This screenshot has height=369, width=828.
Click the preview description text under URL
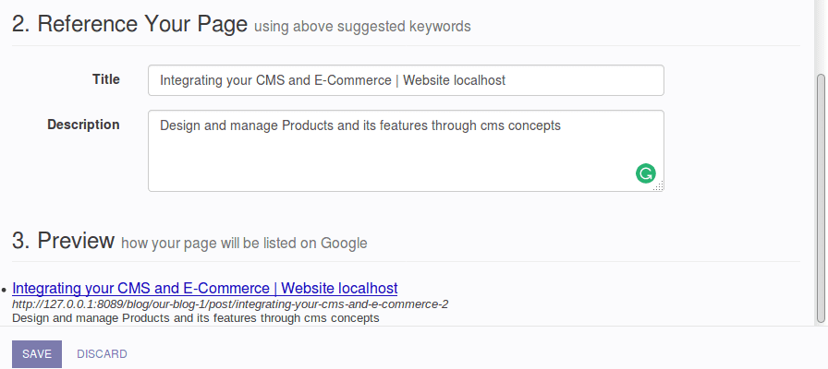tap(195, 318)
